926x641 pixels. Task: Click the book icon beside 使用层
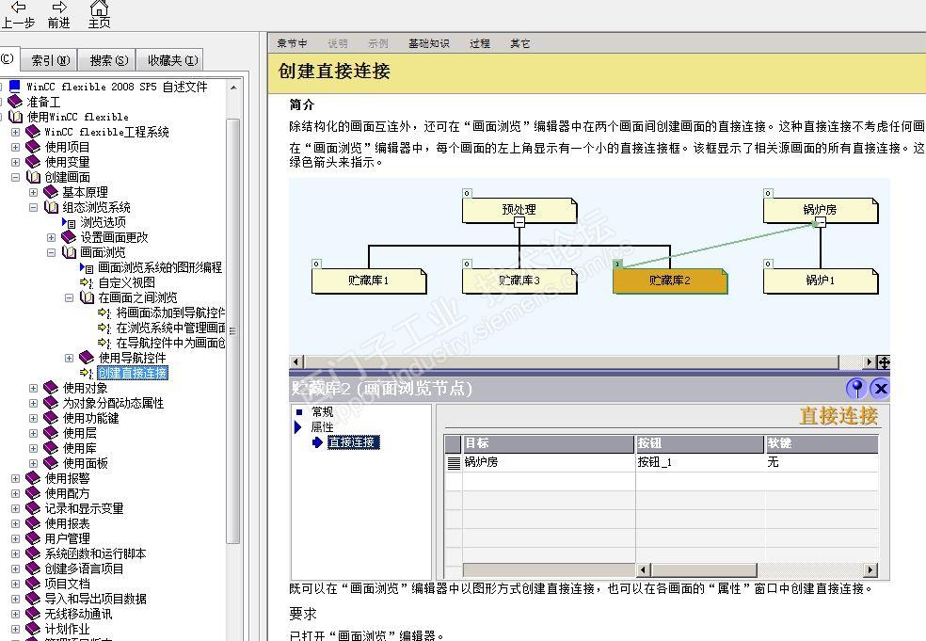coord(52,433)
